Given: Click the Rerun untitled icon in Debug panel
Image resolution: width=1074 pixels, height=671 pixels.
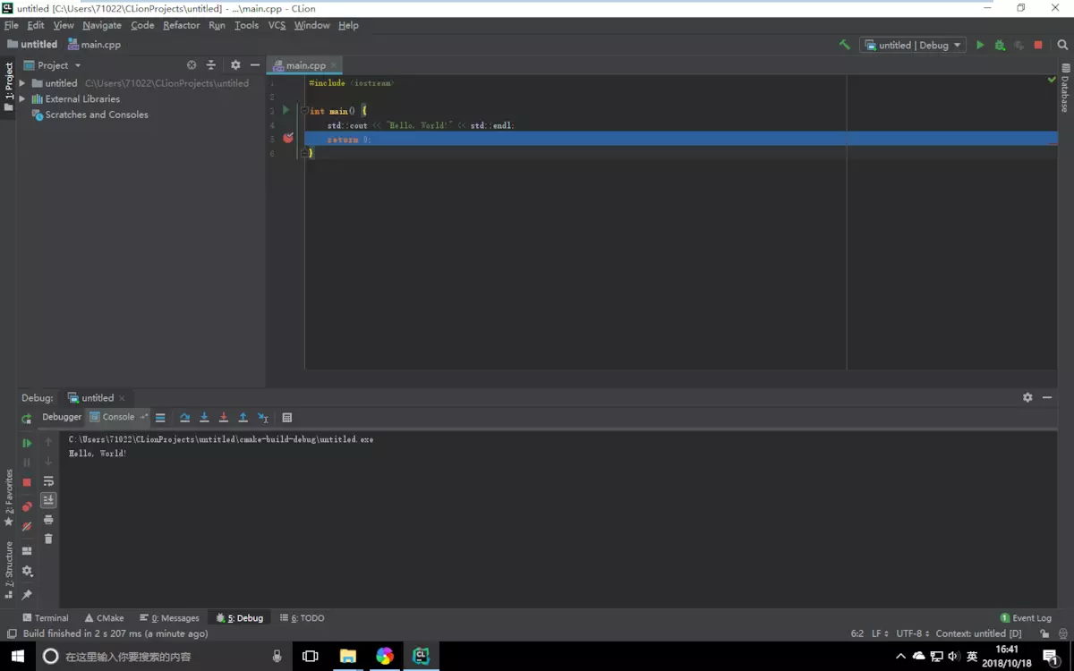Looking at the screenshot, I should (x=27, y=418).
